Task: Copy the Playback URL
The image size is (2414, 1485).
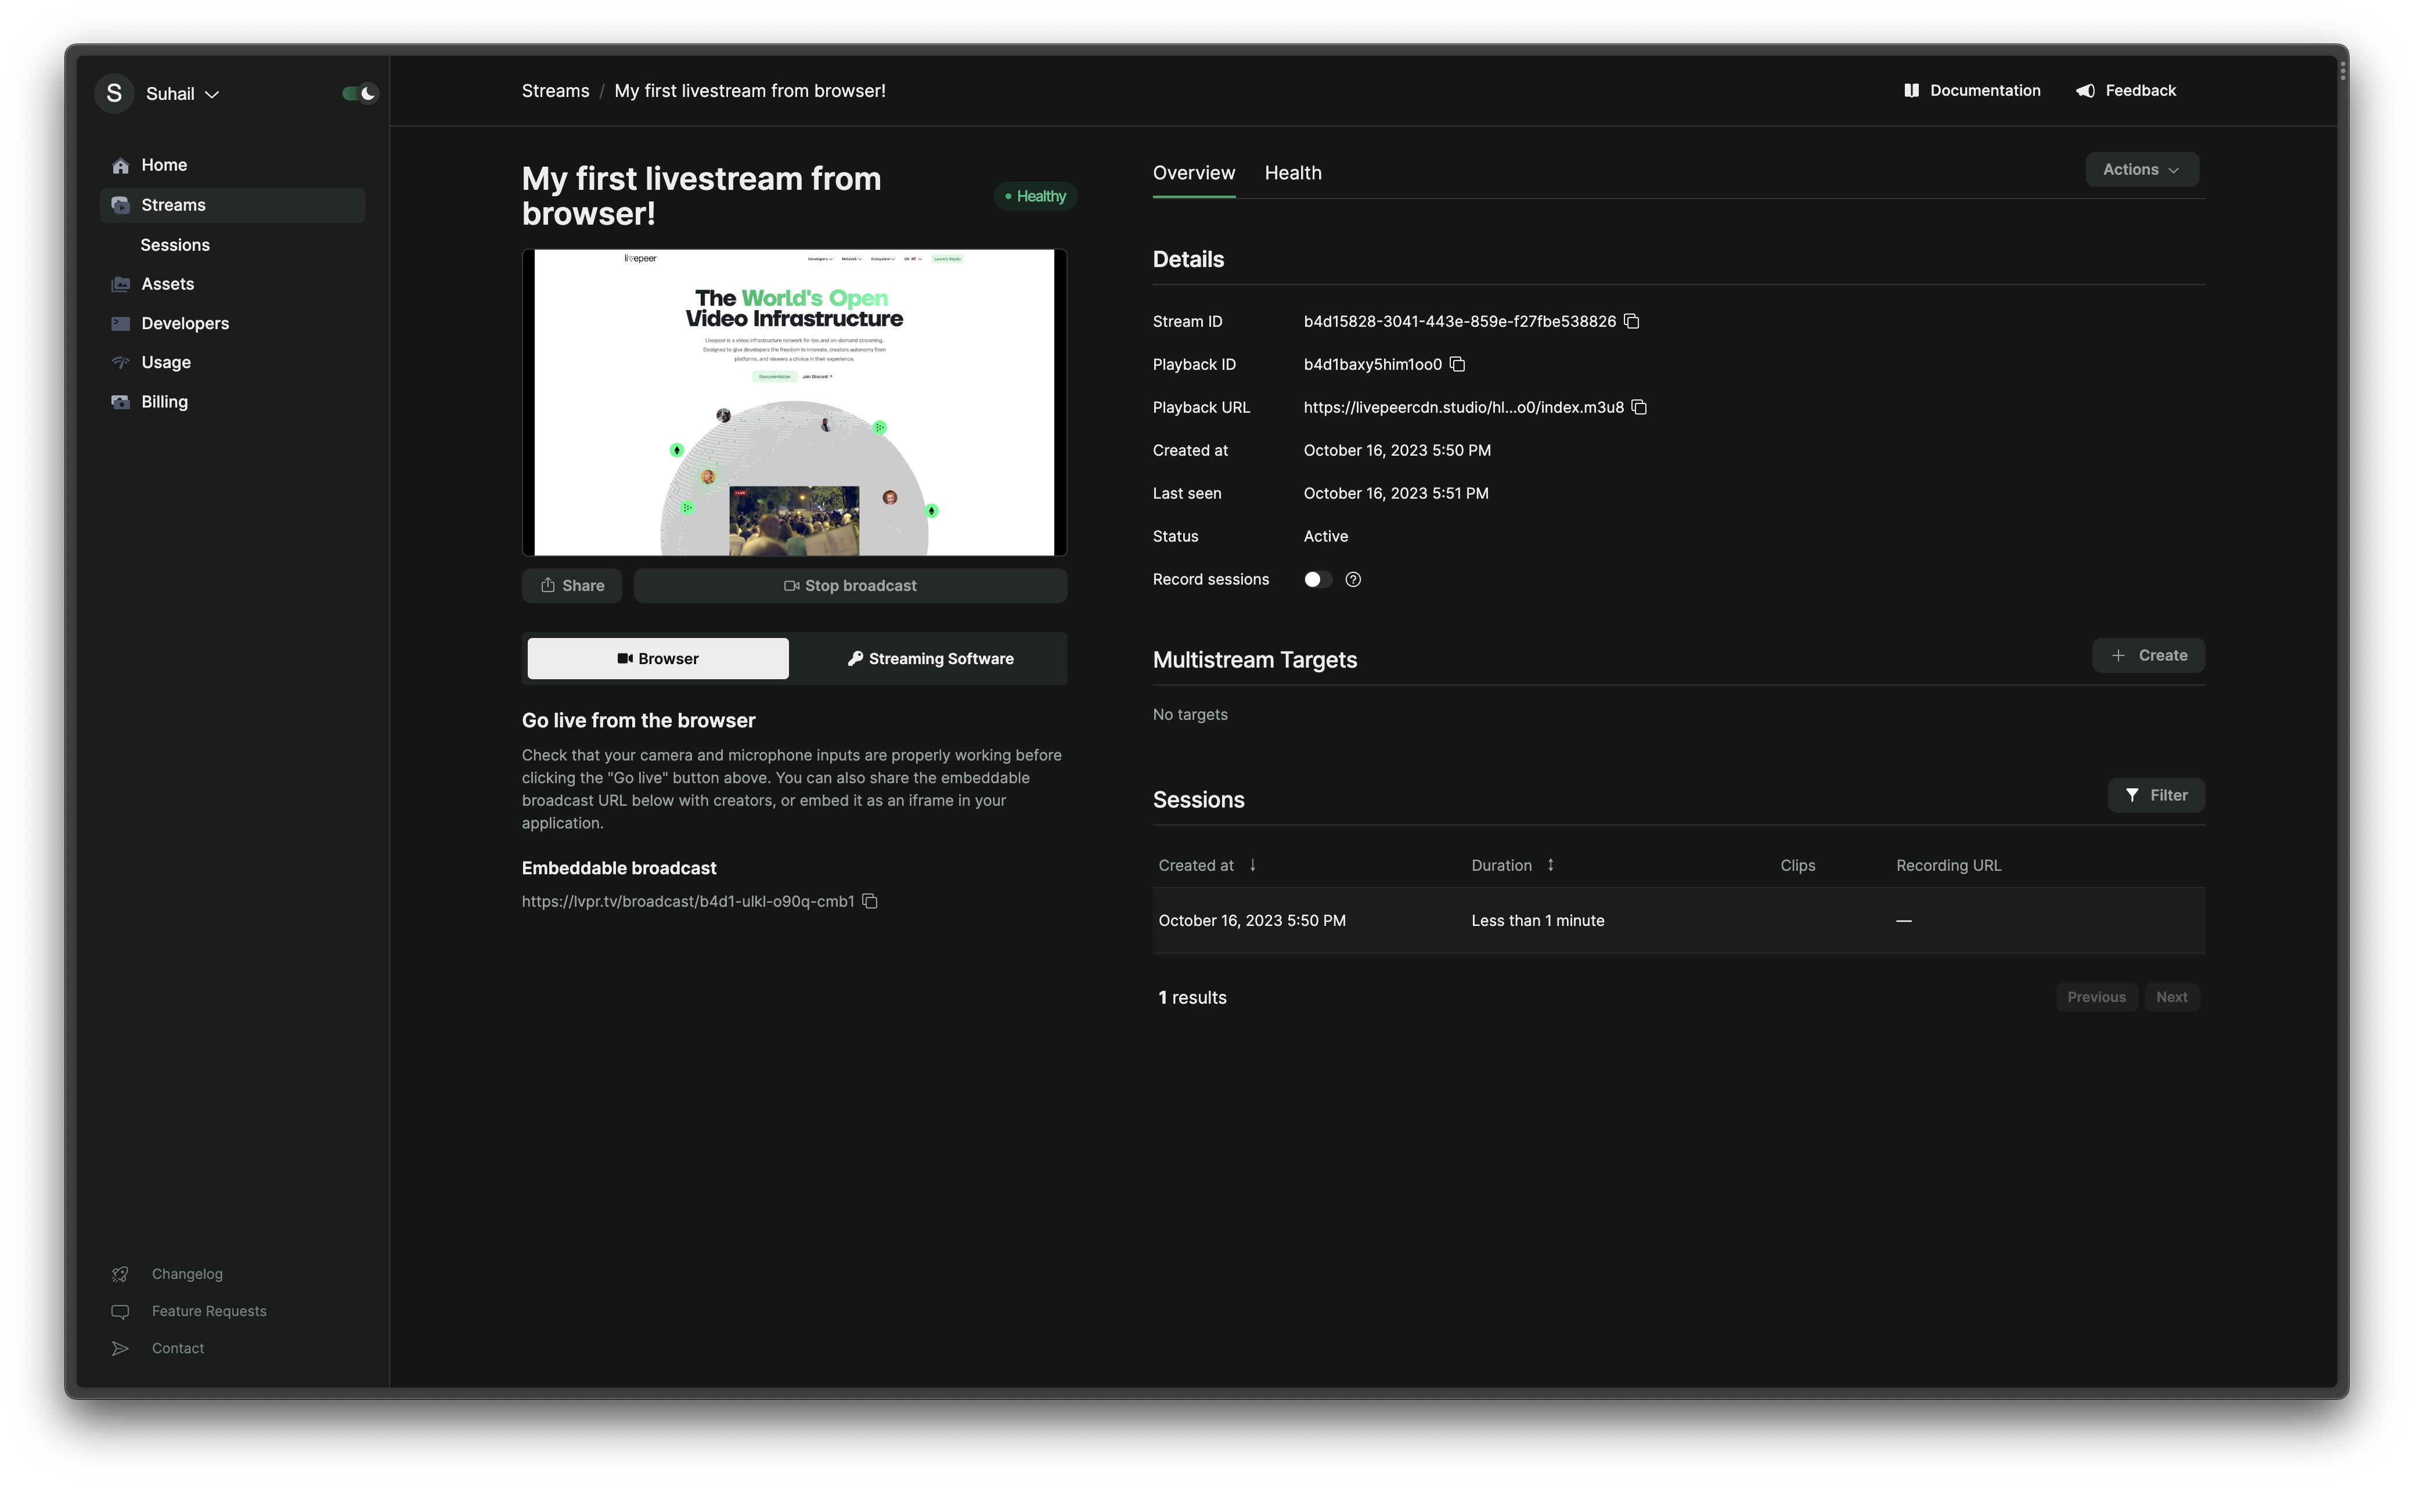Action: coord(1640,406)
